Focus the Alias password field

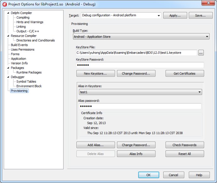click(x=140, y=106)
